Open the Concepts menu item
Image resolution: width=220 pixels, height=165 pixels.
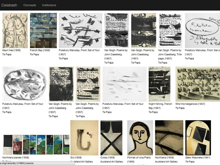(29, 5)
